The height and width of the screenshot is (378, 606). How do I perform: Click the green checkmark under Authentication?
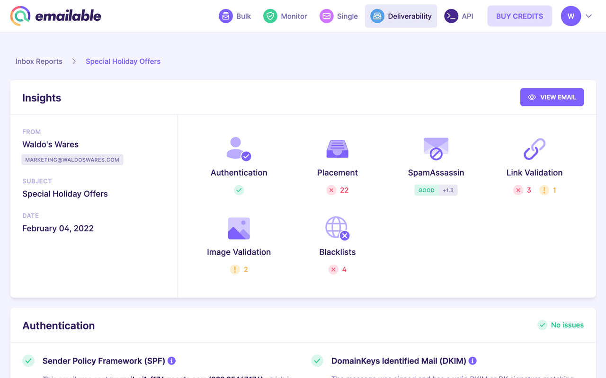pyautogui.click(x=239, y=190)
